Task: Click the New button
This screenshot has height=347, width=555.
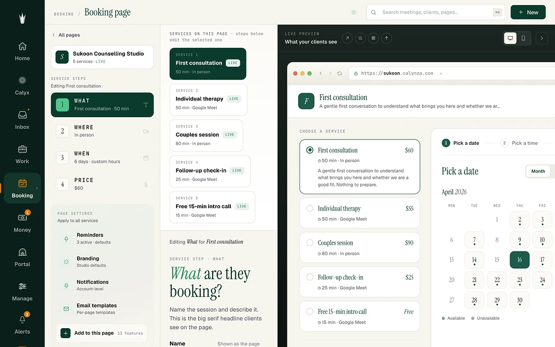Action: click(528, 12)
